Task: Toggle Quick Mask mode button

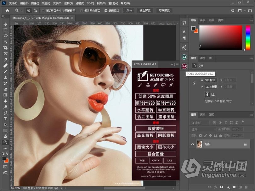Action: [x=5, y=167]
